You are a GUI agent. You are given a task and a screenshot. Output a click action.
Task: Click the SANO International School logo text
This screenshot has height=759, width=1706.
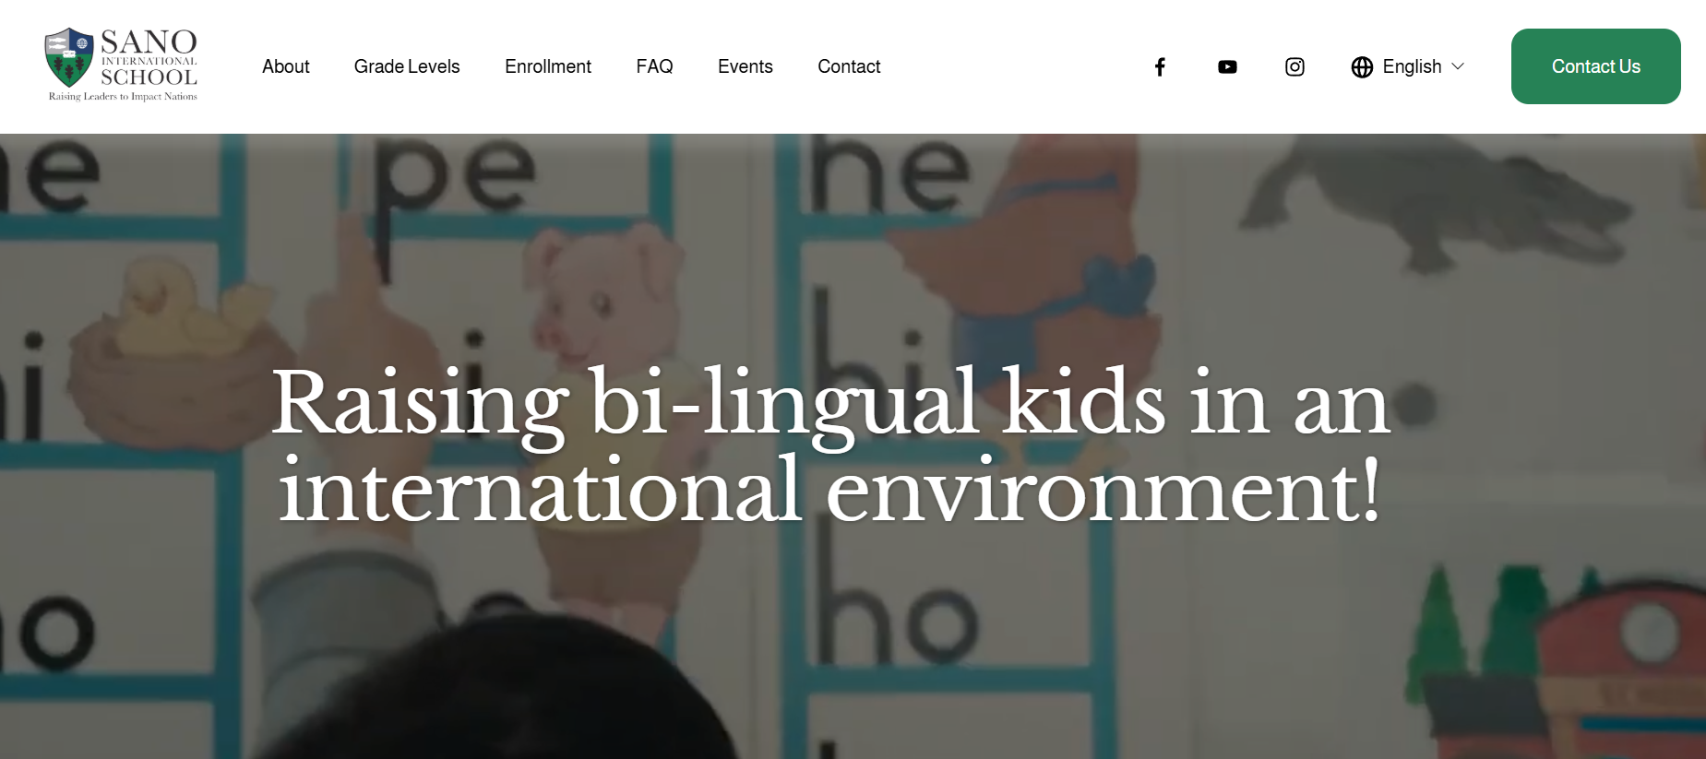point(149,58)
